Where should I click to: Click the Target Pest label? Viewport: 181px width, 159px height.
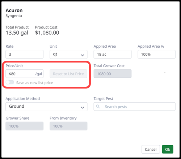click(104, 99)
